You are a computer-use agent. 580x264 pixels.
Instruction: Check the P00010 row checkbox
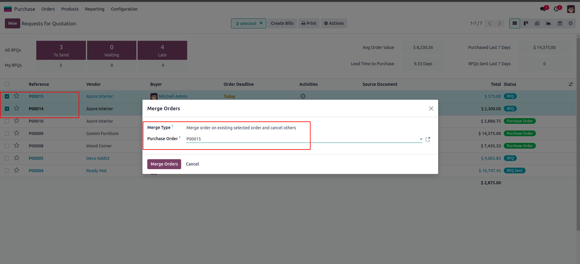[x=7, y=121]
